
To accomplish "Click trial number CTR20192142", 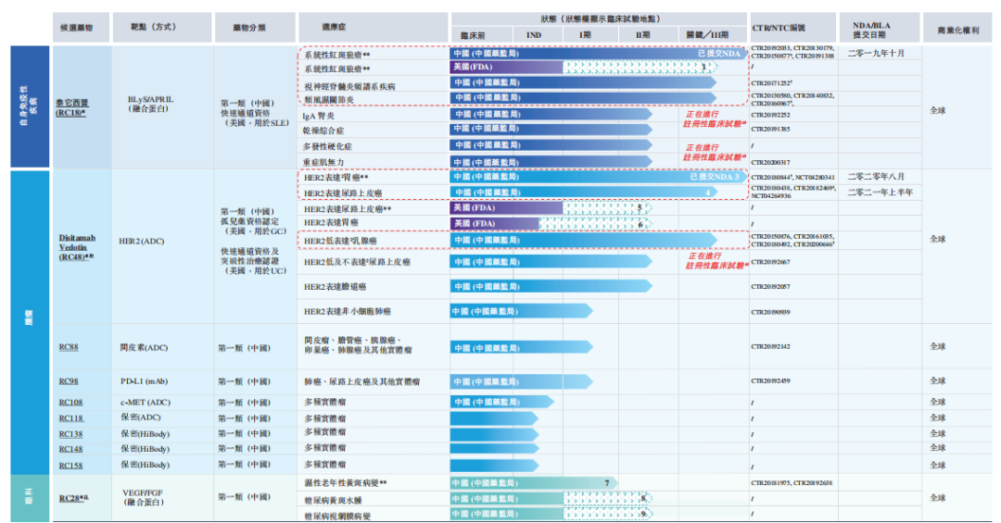I will (770, 347).
